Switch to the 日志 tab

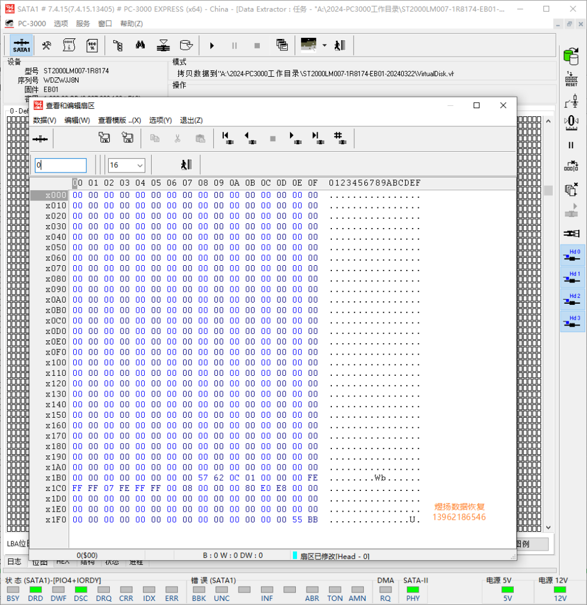[15, 562]
